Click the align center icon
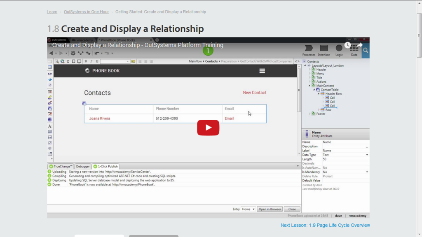This screenshot has width=422, height=237. click(x=145, y=62)
